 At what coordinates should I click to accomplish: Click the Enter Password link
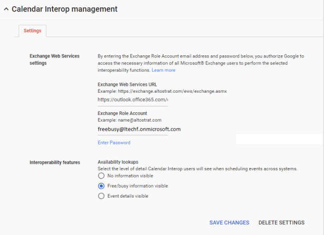(x=114, y=142)
